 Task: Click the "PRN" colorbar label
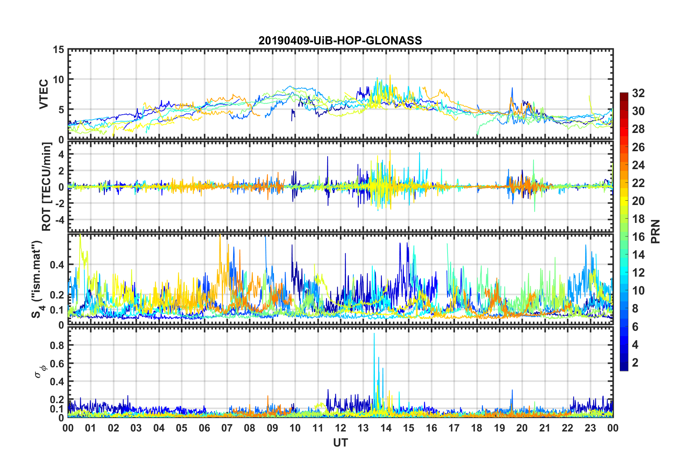pos(655,231)
